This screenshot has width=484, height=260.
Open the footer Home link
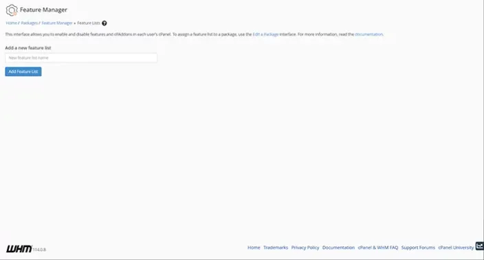[254, 248]
